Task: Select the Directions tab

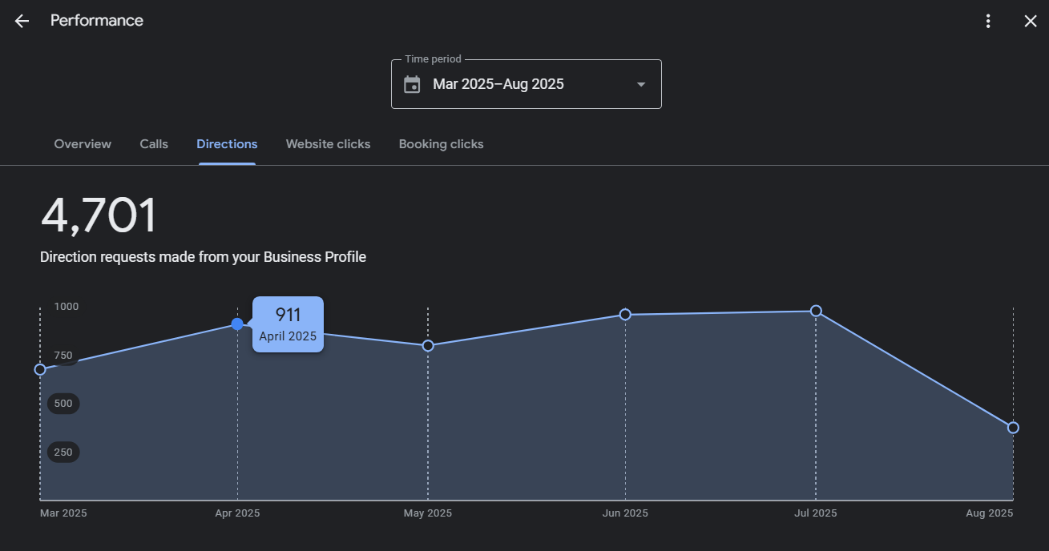Action: point(227,144)
